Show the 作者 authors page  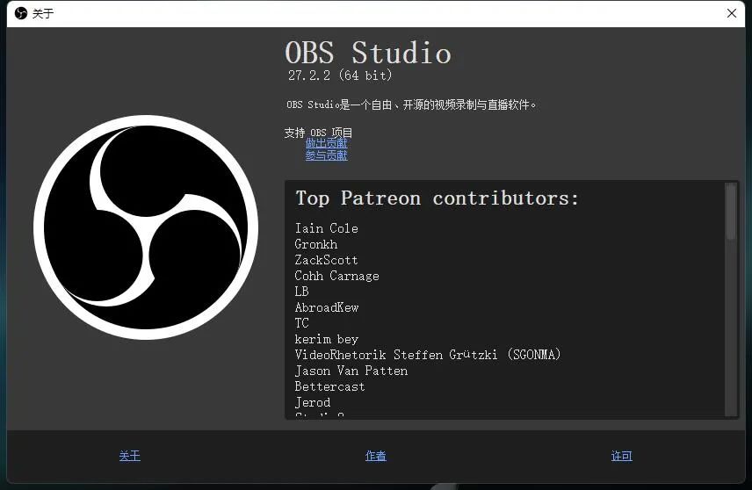pyautogui.click(x=375, y=456)
